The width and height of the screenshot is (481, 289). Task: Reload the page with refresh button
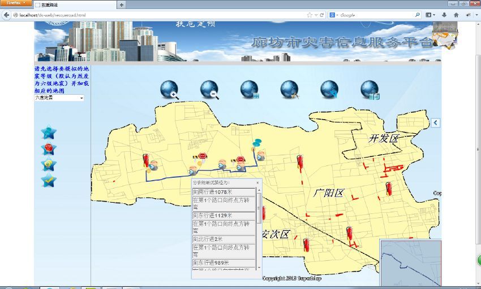pos(322,15)
